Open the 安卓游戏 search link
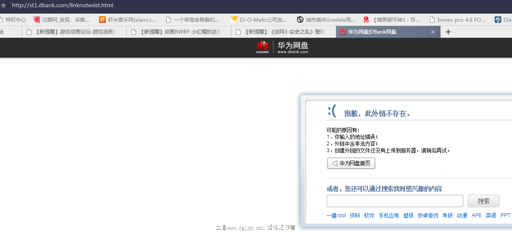This screenshot has width=512, height=232. click(428, 215)
